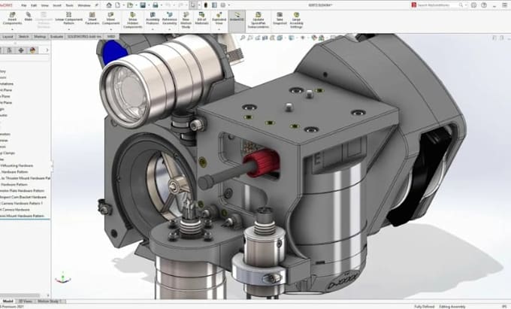Image resolution: width=511 pixels, height=309 pixels.
Task: Select the Model tab at bottom
Action: [8, 301]
